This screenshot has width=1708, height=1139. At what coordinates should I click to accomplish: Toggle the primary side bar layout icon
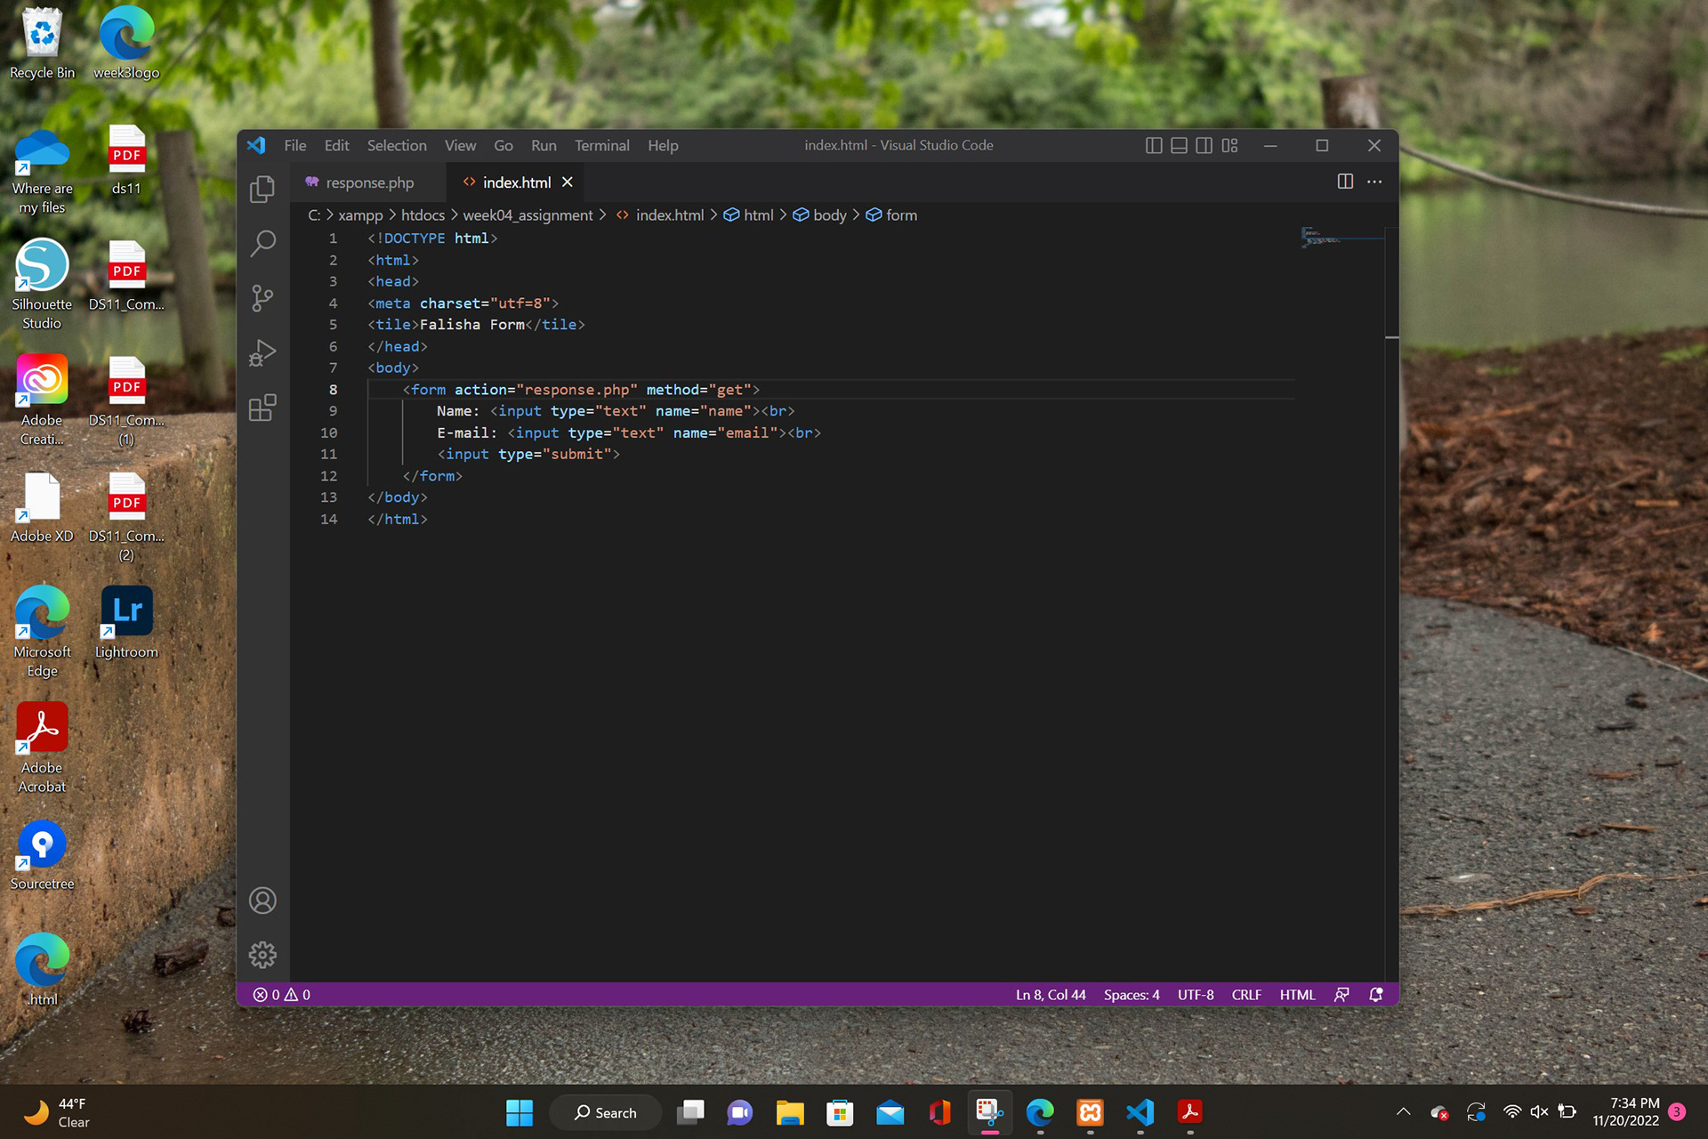[x=1154, y=145]
